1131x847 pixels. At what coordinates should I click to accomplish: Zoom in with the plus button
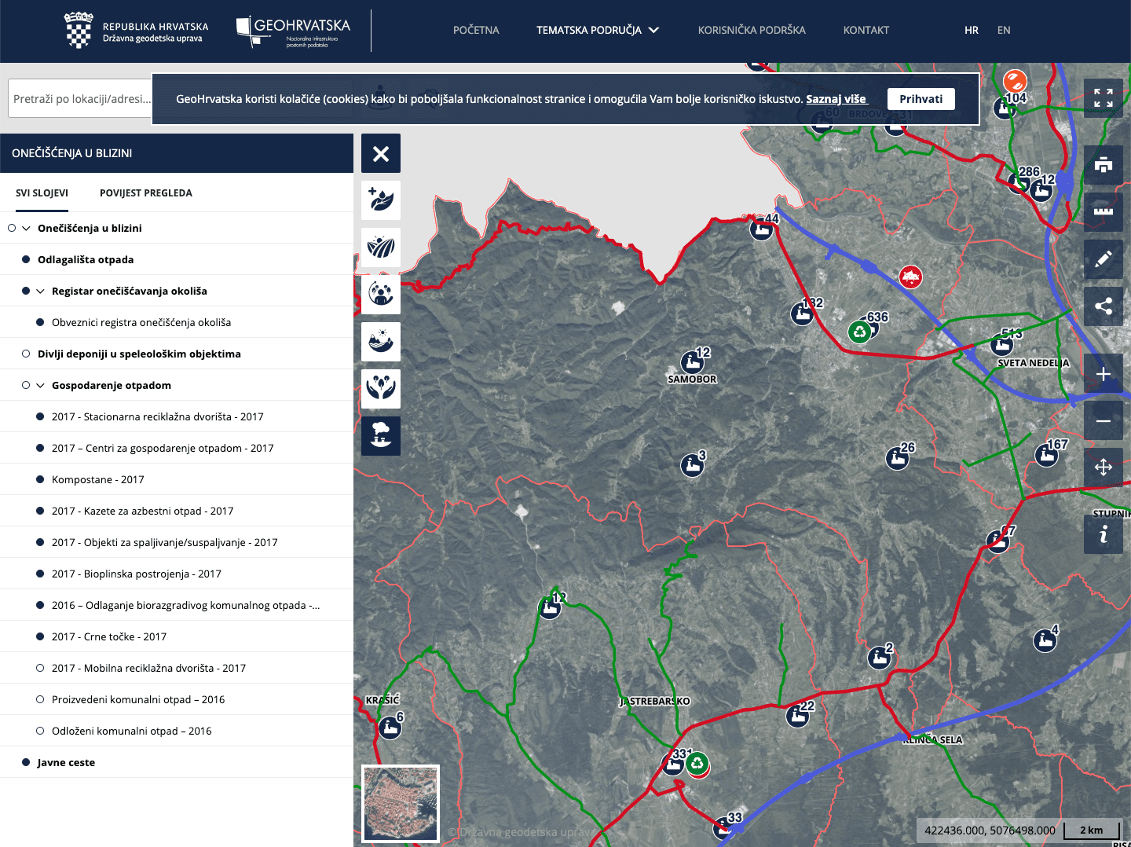pyautogui.click(x=1104, y=374)
